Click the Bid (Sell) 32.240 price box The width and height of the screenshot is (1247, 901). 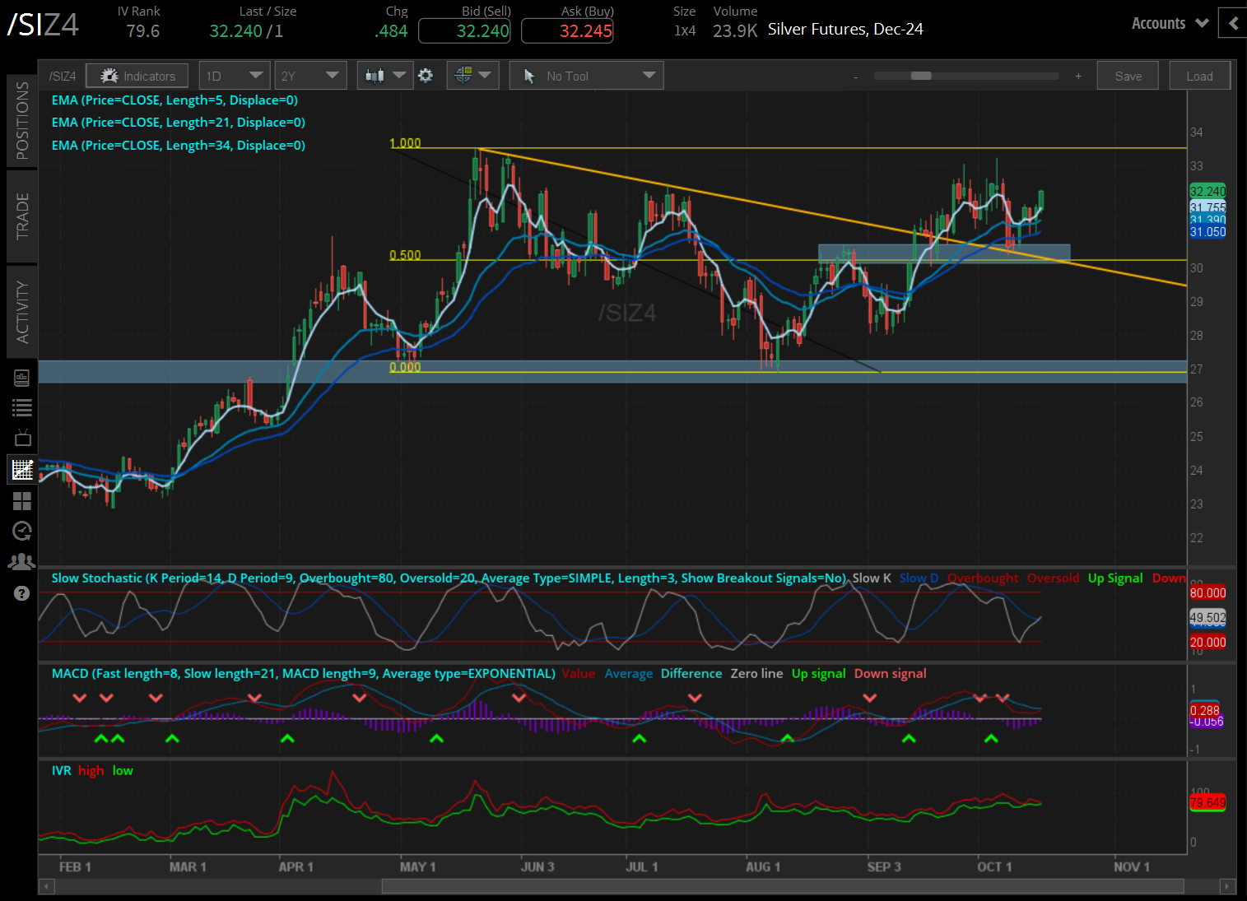click(464, 31)
